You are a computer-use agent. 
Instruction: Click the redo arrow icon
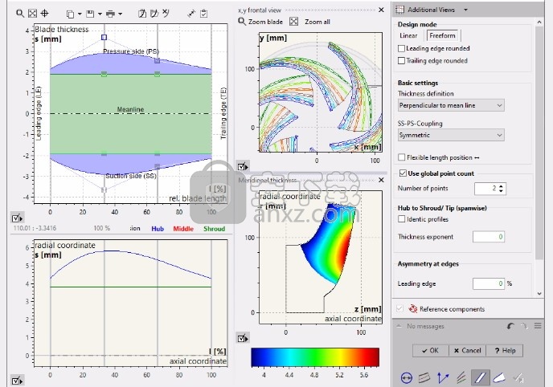tap(524, 326)
